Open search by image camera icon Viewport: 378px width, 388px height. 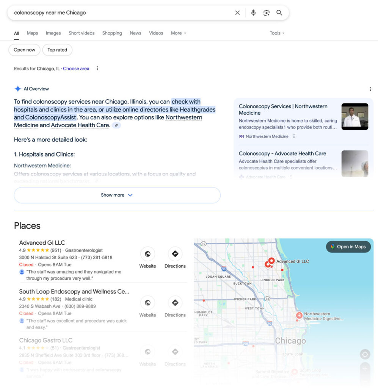point(267,13)
